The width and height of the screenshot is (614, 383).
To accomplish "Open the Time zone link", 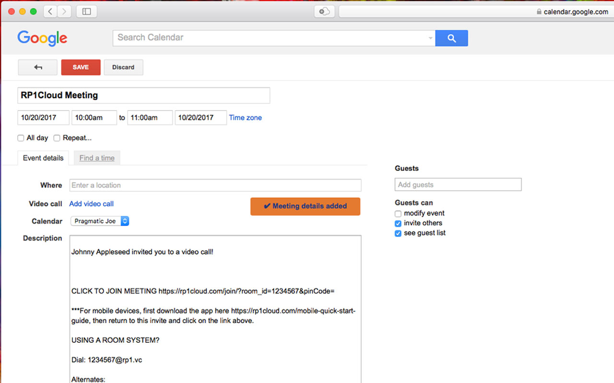I will pyautogui.click(x=245, y=117).
